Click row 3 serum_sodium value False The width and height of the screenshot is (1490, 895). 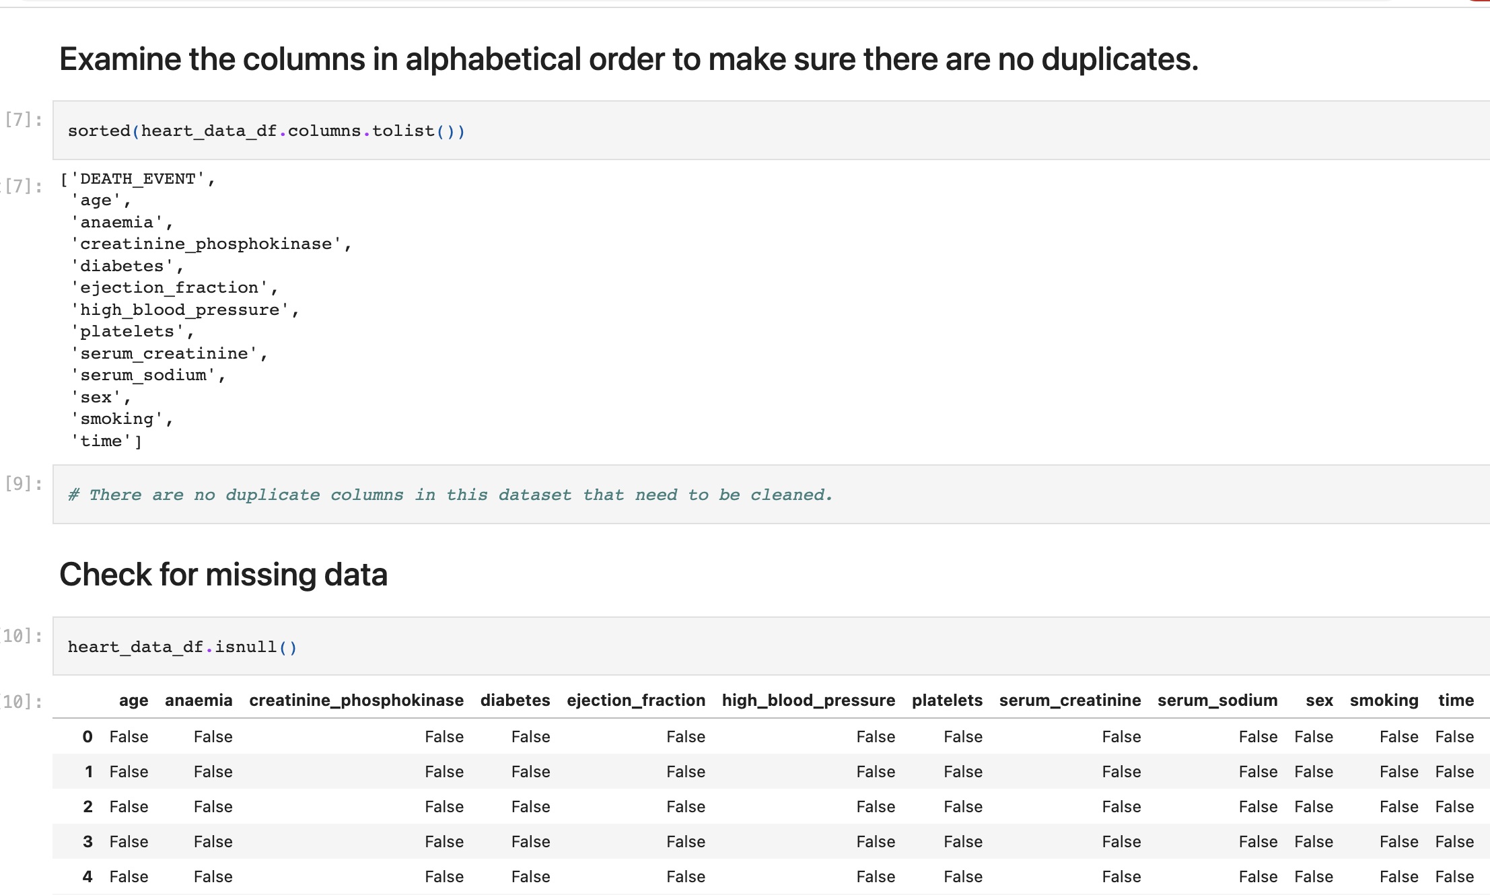(1258, 842)
